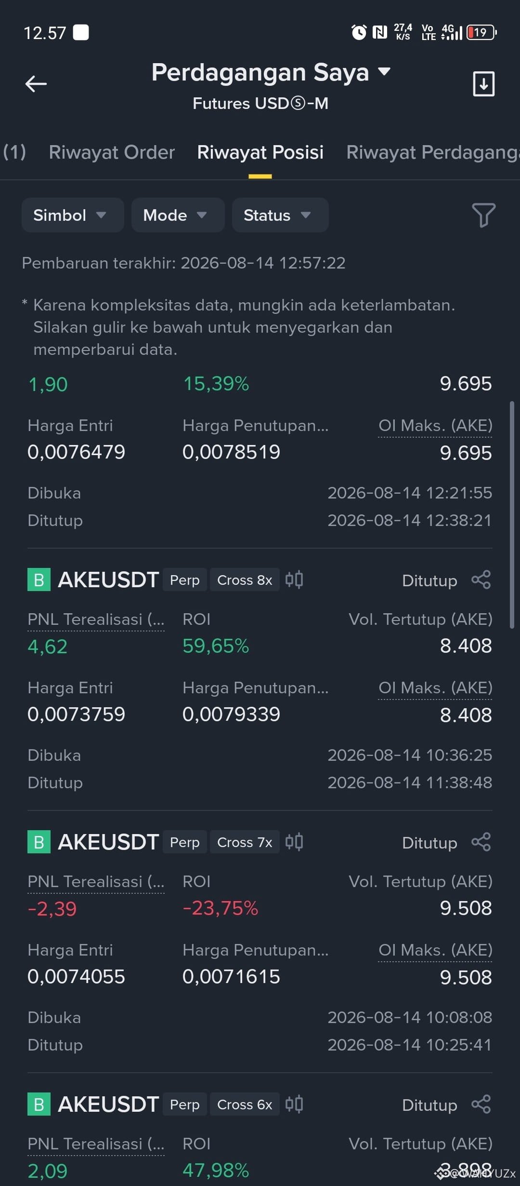This screenshot has width=520, height=1186.
Task: Tap the alarm clock status icon
Action: click(359, 32)
